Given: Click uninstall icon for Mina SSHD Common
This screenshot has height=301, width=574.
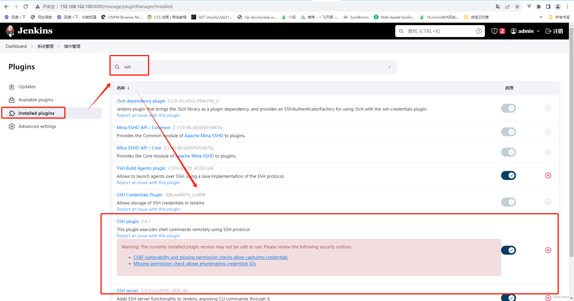Looking at the screenshot, I should (548, 132).
